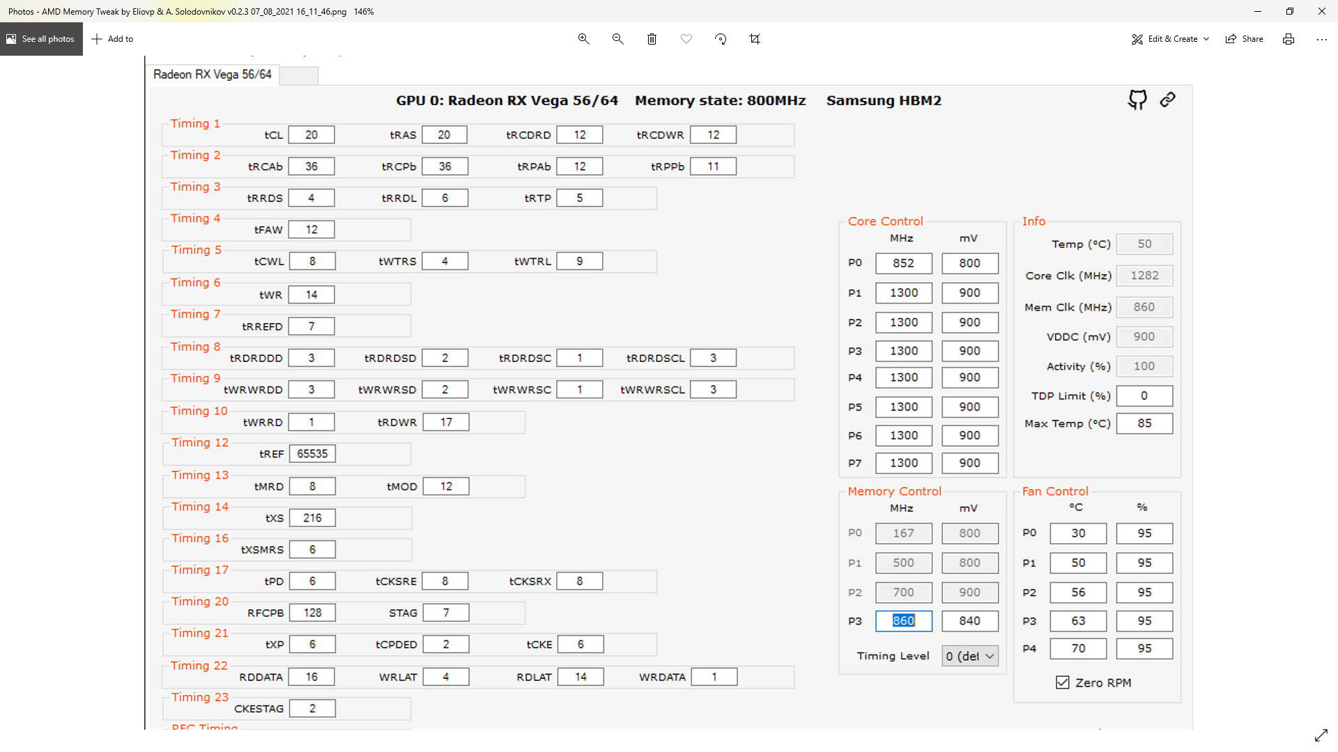Click the Add to button
Viewport: 1338px width, 752px height.
(x=112, y=39)
